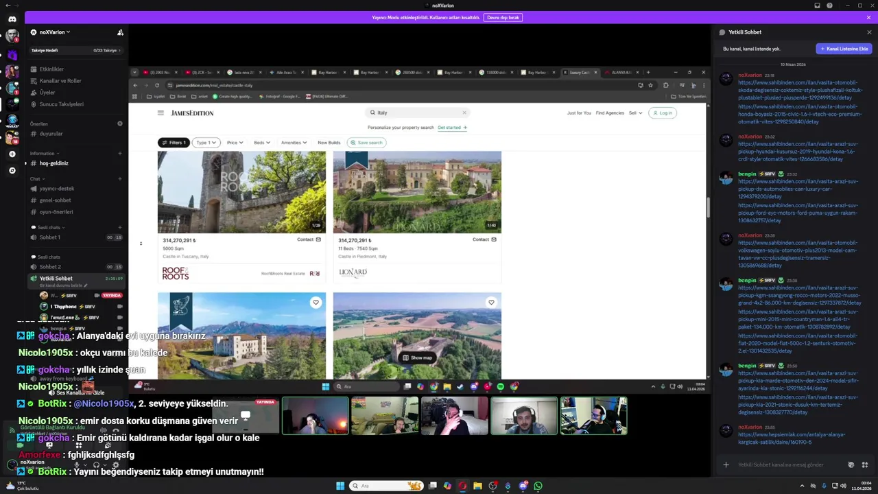Open the ds-automobiles-can-luxury-car link
This screenshot has height=494, width=878.
coord(798,189)
